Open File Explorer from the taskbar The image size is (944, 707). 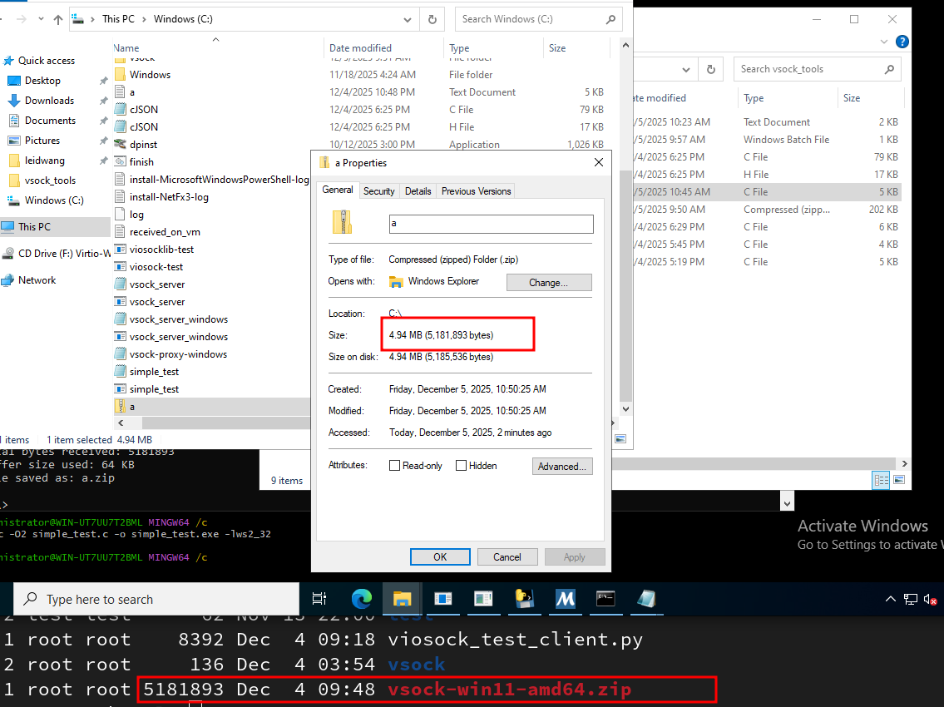pos(403,599)
